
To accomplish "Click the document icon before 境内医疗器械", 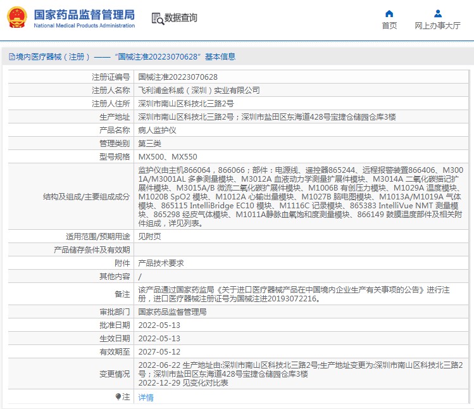I will coord(11,57).
